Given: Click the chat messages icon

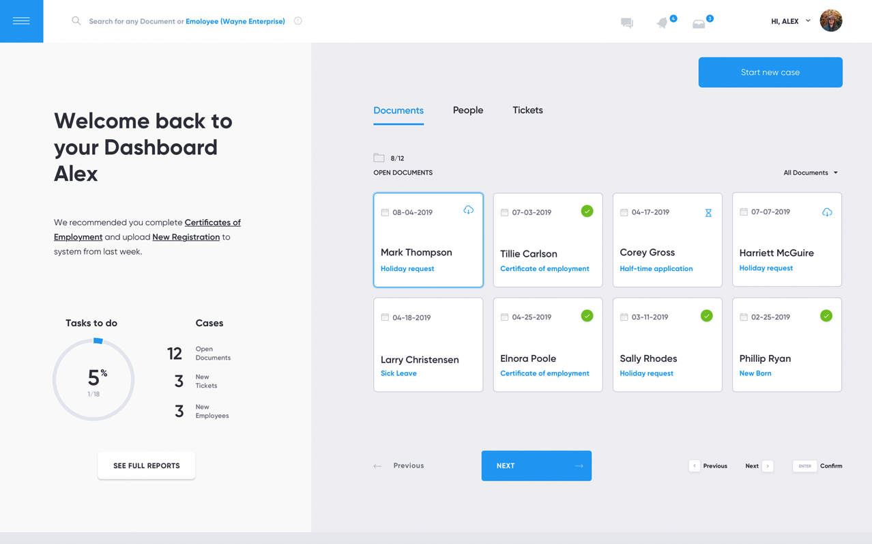Looking at the screenshot, I should (x=626, y=23).
